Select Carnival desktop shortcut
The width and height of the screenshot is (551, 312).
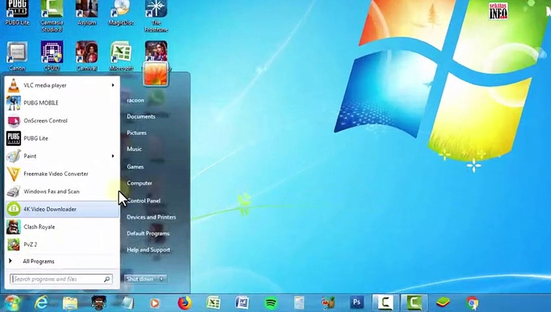87,56
